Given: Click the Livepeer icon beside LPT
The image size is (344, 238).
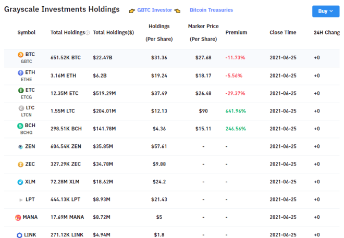Looking at the screenshot, I should (21, 200).
